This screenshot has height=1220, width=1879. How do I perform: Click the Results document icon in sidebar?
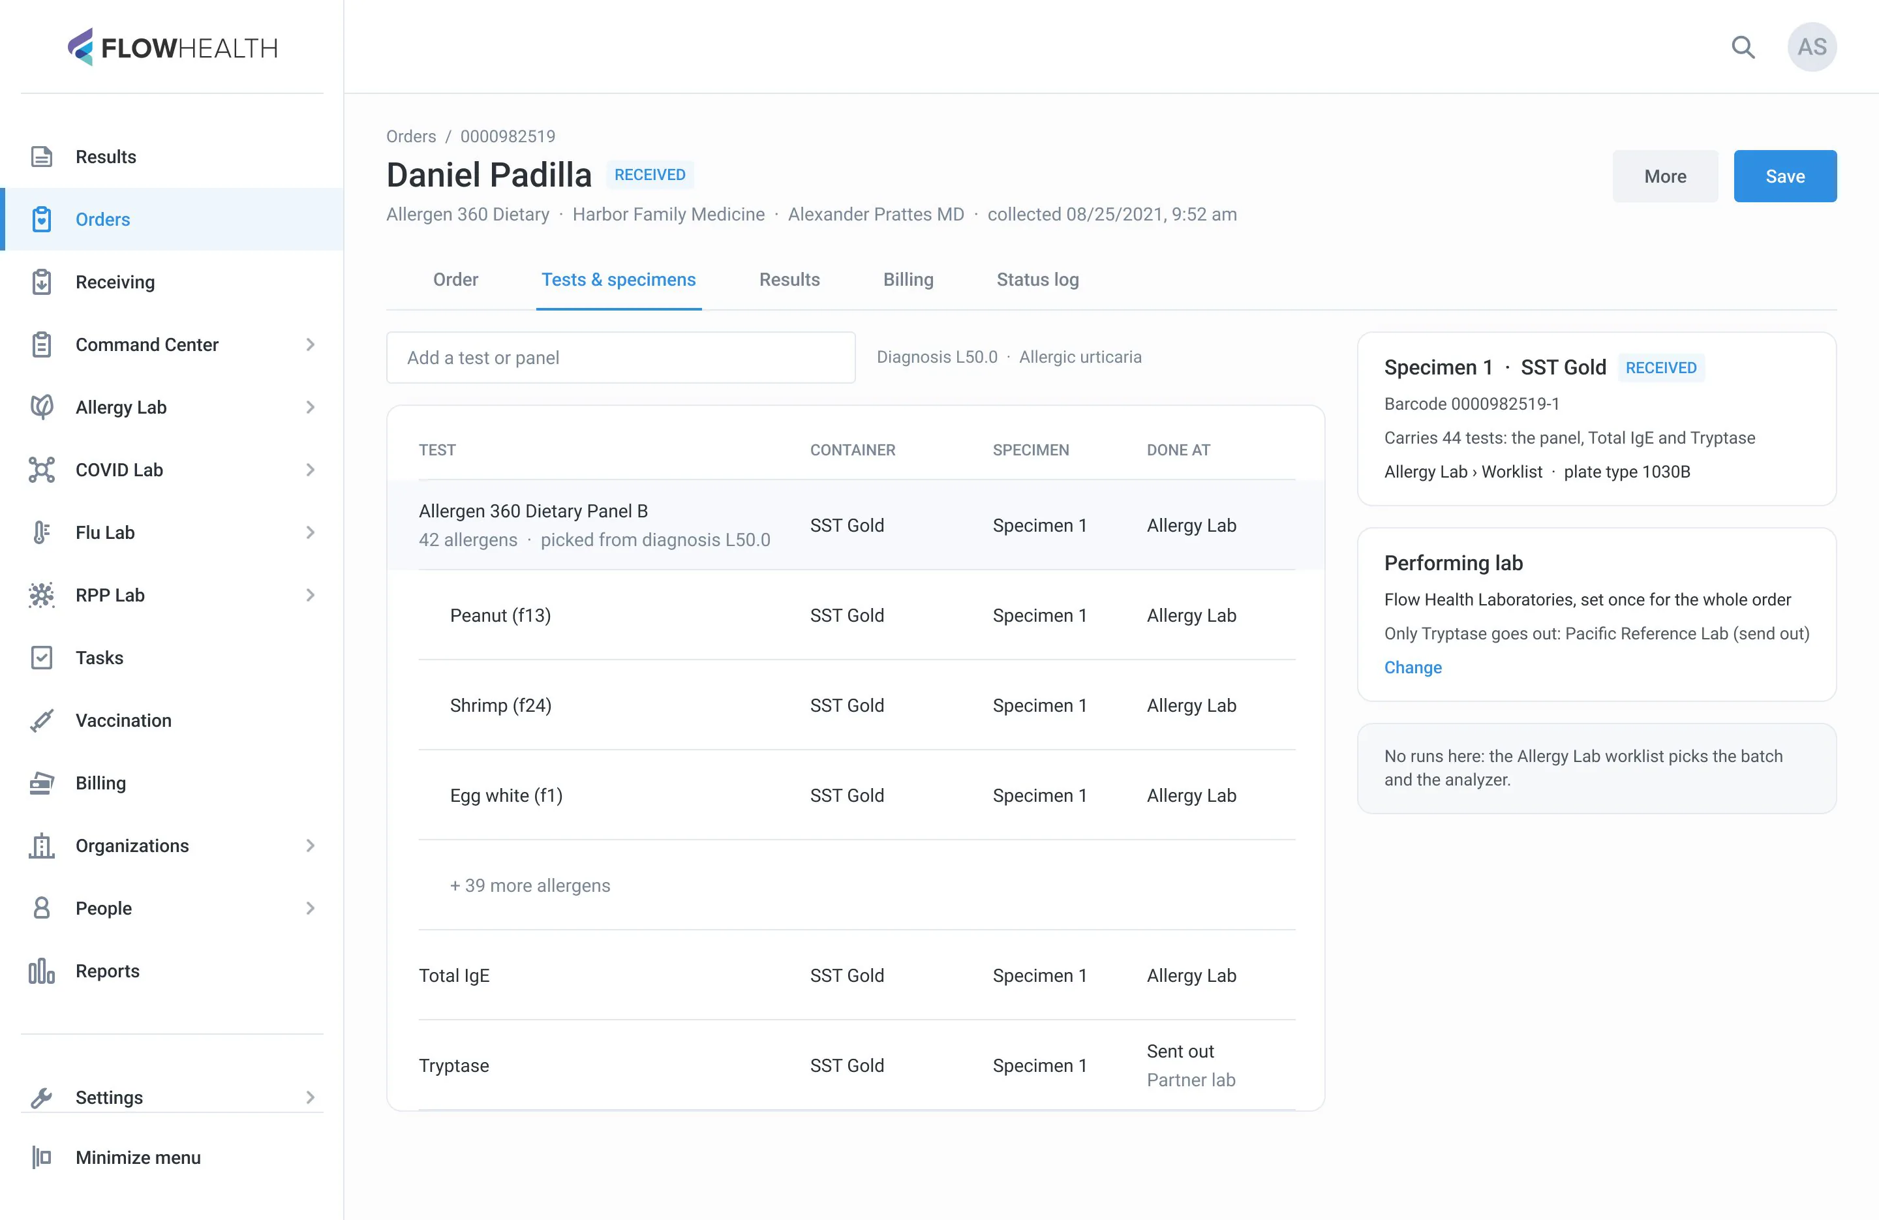pos(42,157)
